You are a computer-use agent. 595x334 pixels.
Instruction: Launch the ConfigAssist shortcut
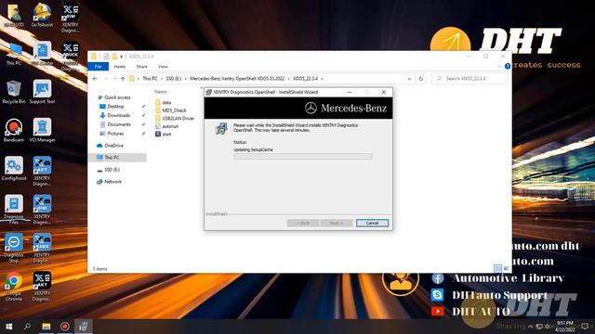pyautogui.click(x=14, y=169)
